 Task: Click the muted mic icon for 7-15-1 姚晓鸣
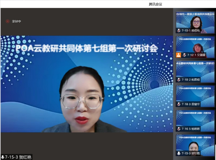click(x=179, y=30)
